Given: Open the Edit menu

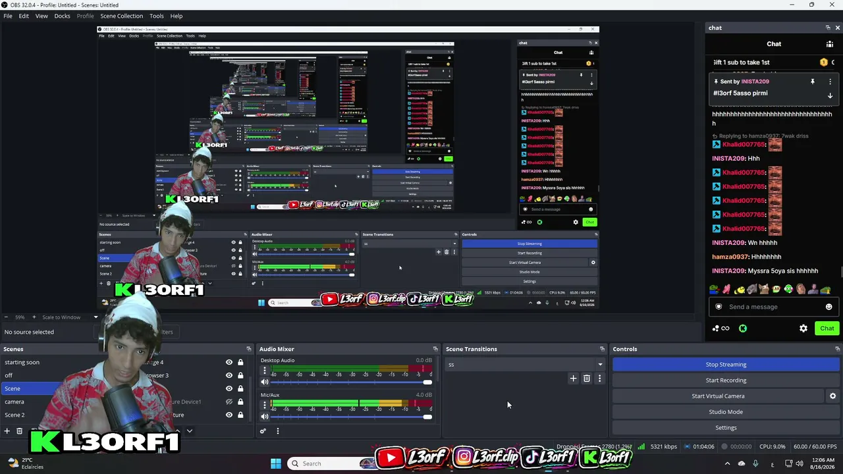Looking at the screenshot, I should 24,16.
